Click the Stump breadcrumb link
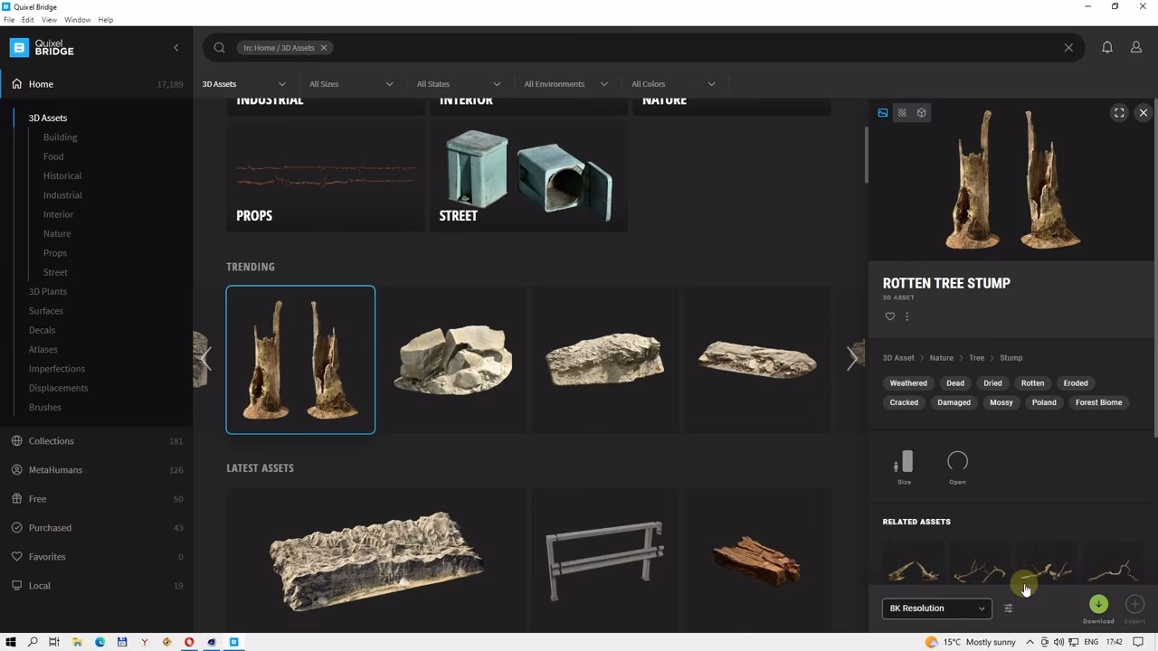 [1011, 358]
